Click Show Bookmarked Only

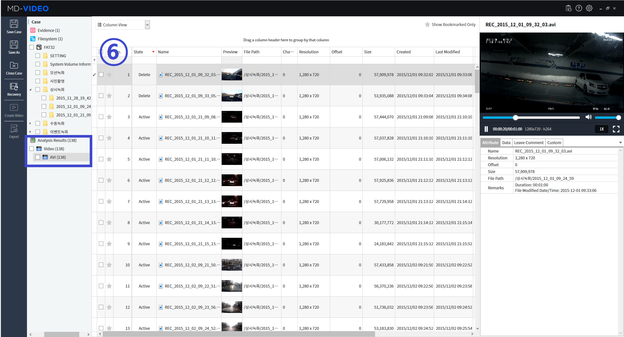(450, 24)
